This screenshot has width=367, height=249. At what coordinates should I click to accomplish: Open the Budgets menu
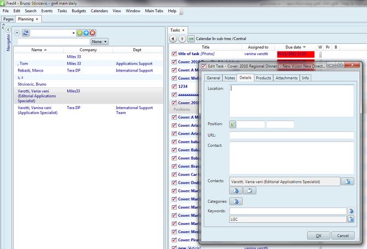[x=79, y=11]
